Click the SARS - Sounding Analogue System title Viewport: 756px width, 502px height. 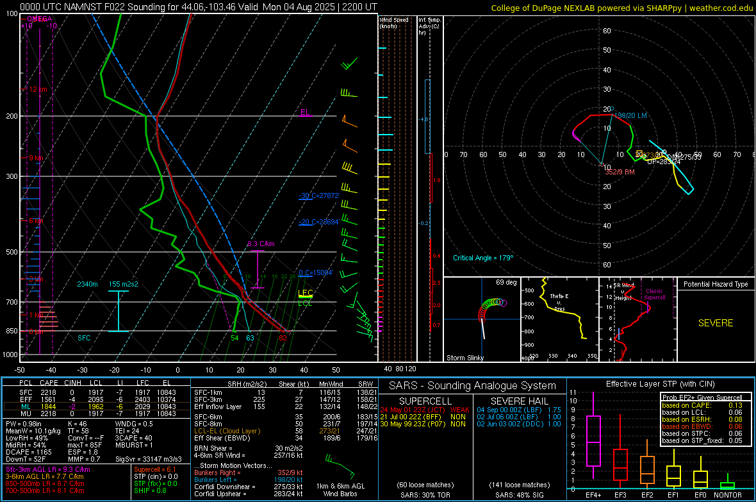(473, 385)
